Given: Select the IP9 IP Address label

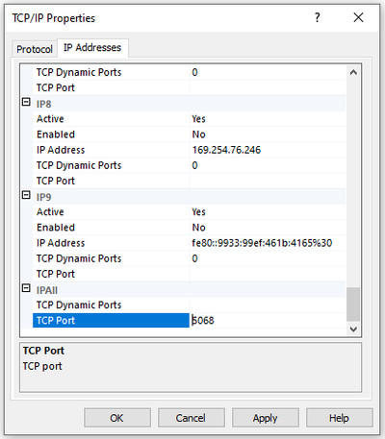Looking at the screenshot, I should point(61,243).
